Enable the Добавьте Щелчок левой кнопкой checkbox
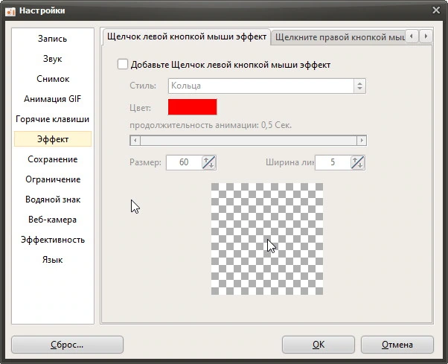Viewport: 448px width, 364px height. click(x=123, y=64)
